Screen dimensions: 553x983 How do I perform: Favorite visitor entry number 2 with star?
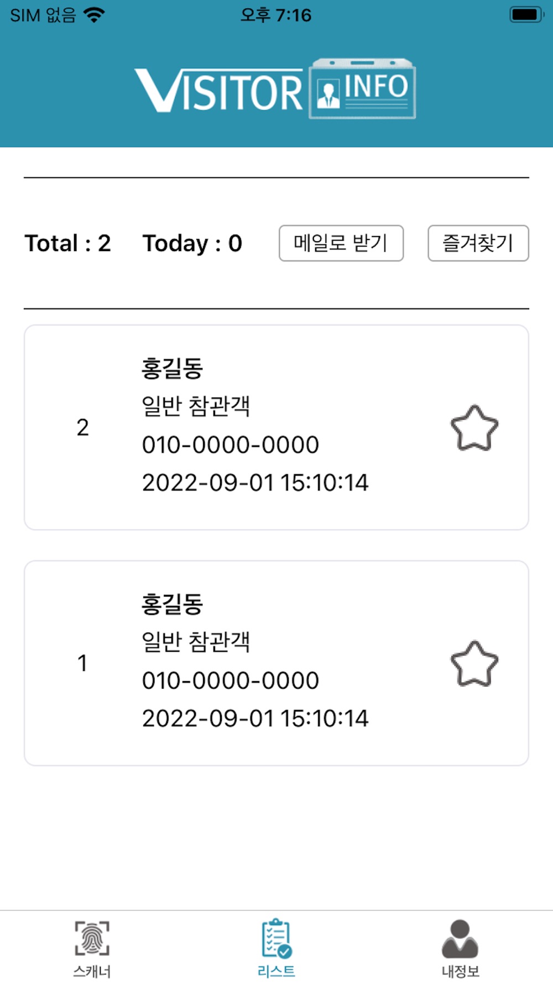click(474, 428)
